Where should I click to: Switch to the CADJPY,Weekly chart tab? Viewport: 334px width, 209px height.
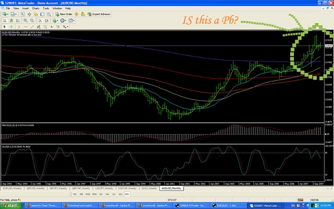pos(104,188)
